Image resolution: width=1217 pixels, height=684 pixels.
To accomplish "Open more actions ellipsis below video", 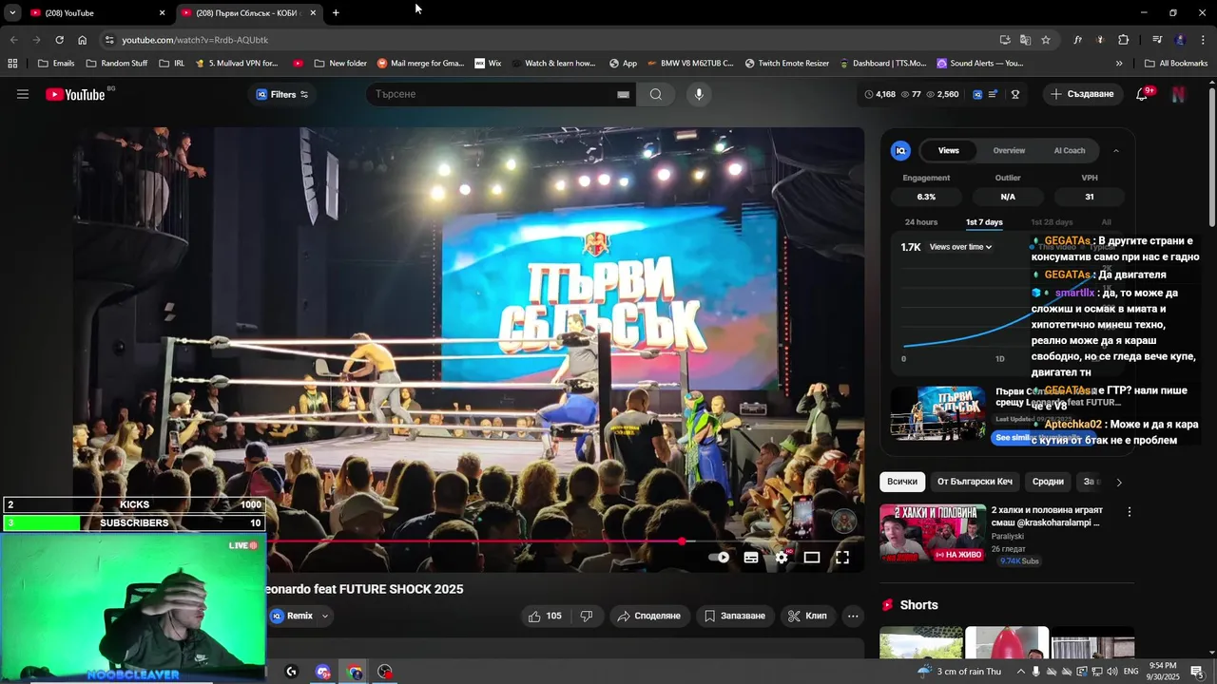I will click(853, 616).
